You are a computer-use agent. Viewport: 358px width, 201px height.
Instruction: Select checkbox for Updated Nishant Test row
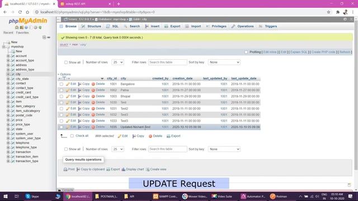point(62,127)
